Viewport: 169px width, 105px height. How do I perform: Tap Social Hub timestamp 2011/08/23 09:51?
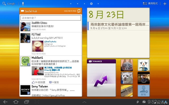tap(70, 11)
